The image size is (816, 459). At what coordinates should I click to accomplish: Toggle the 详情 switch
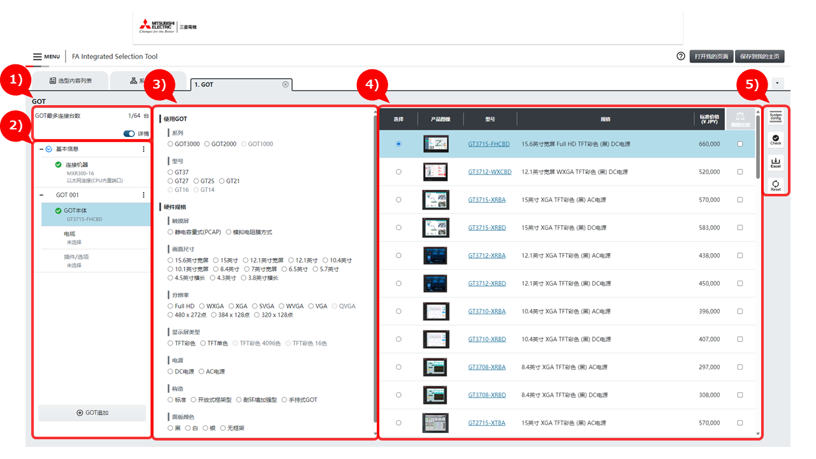[129, 134]
